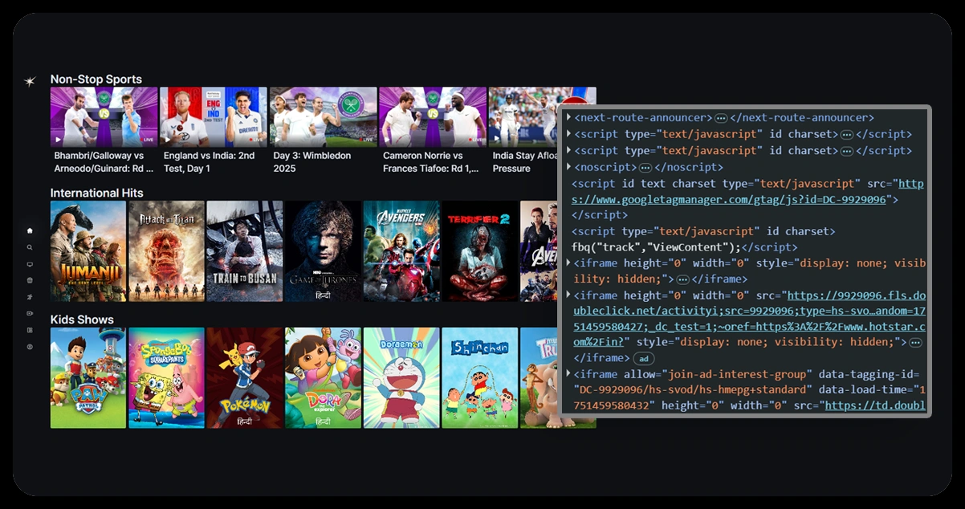Watch Cameron Norrie vs Frances Tiafoe
The height and width of the screenshot is (509, 965).
pyautogui.click(x=432, y=116)
